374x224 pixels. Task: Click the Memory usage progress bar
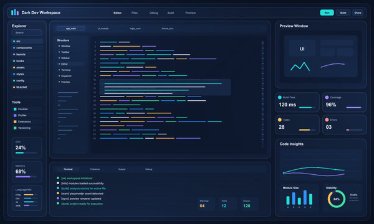point(26,177)
